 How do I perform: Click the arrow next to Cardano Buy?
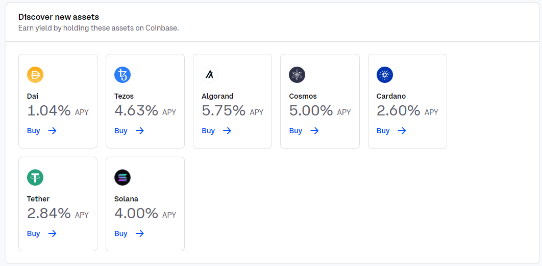click(402, 131)
